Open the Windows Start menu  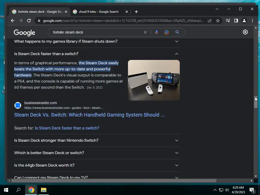click(6, 190)
